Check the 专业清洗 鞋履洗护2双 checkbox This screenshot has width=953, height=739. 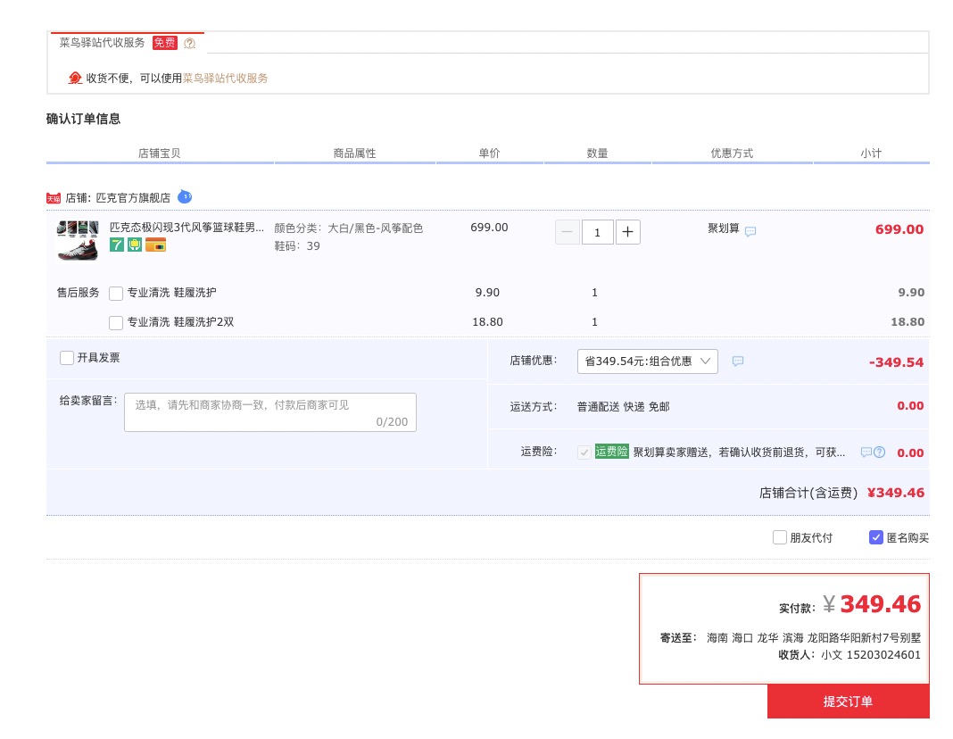tap(116, 323)
